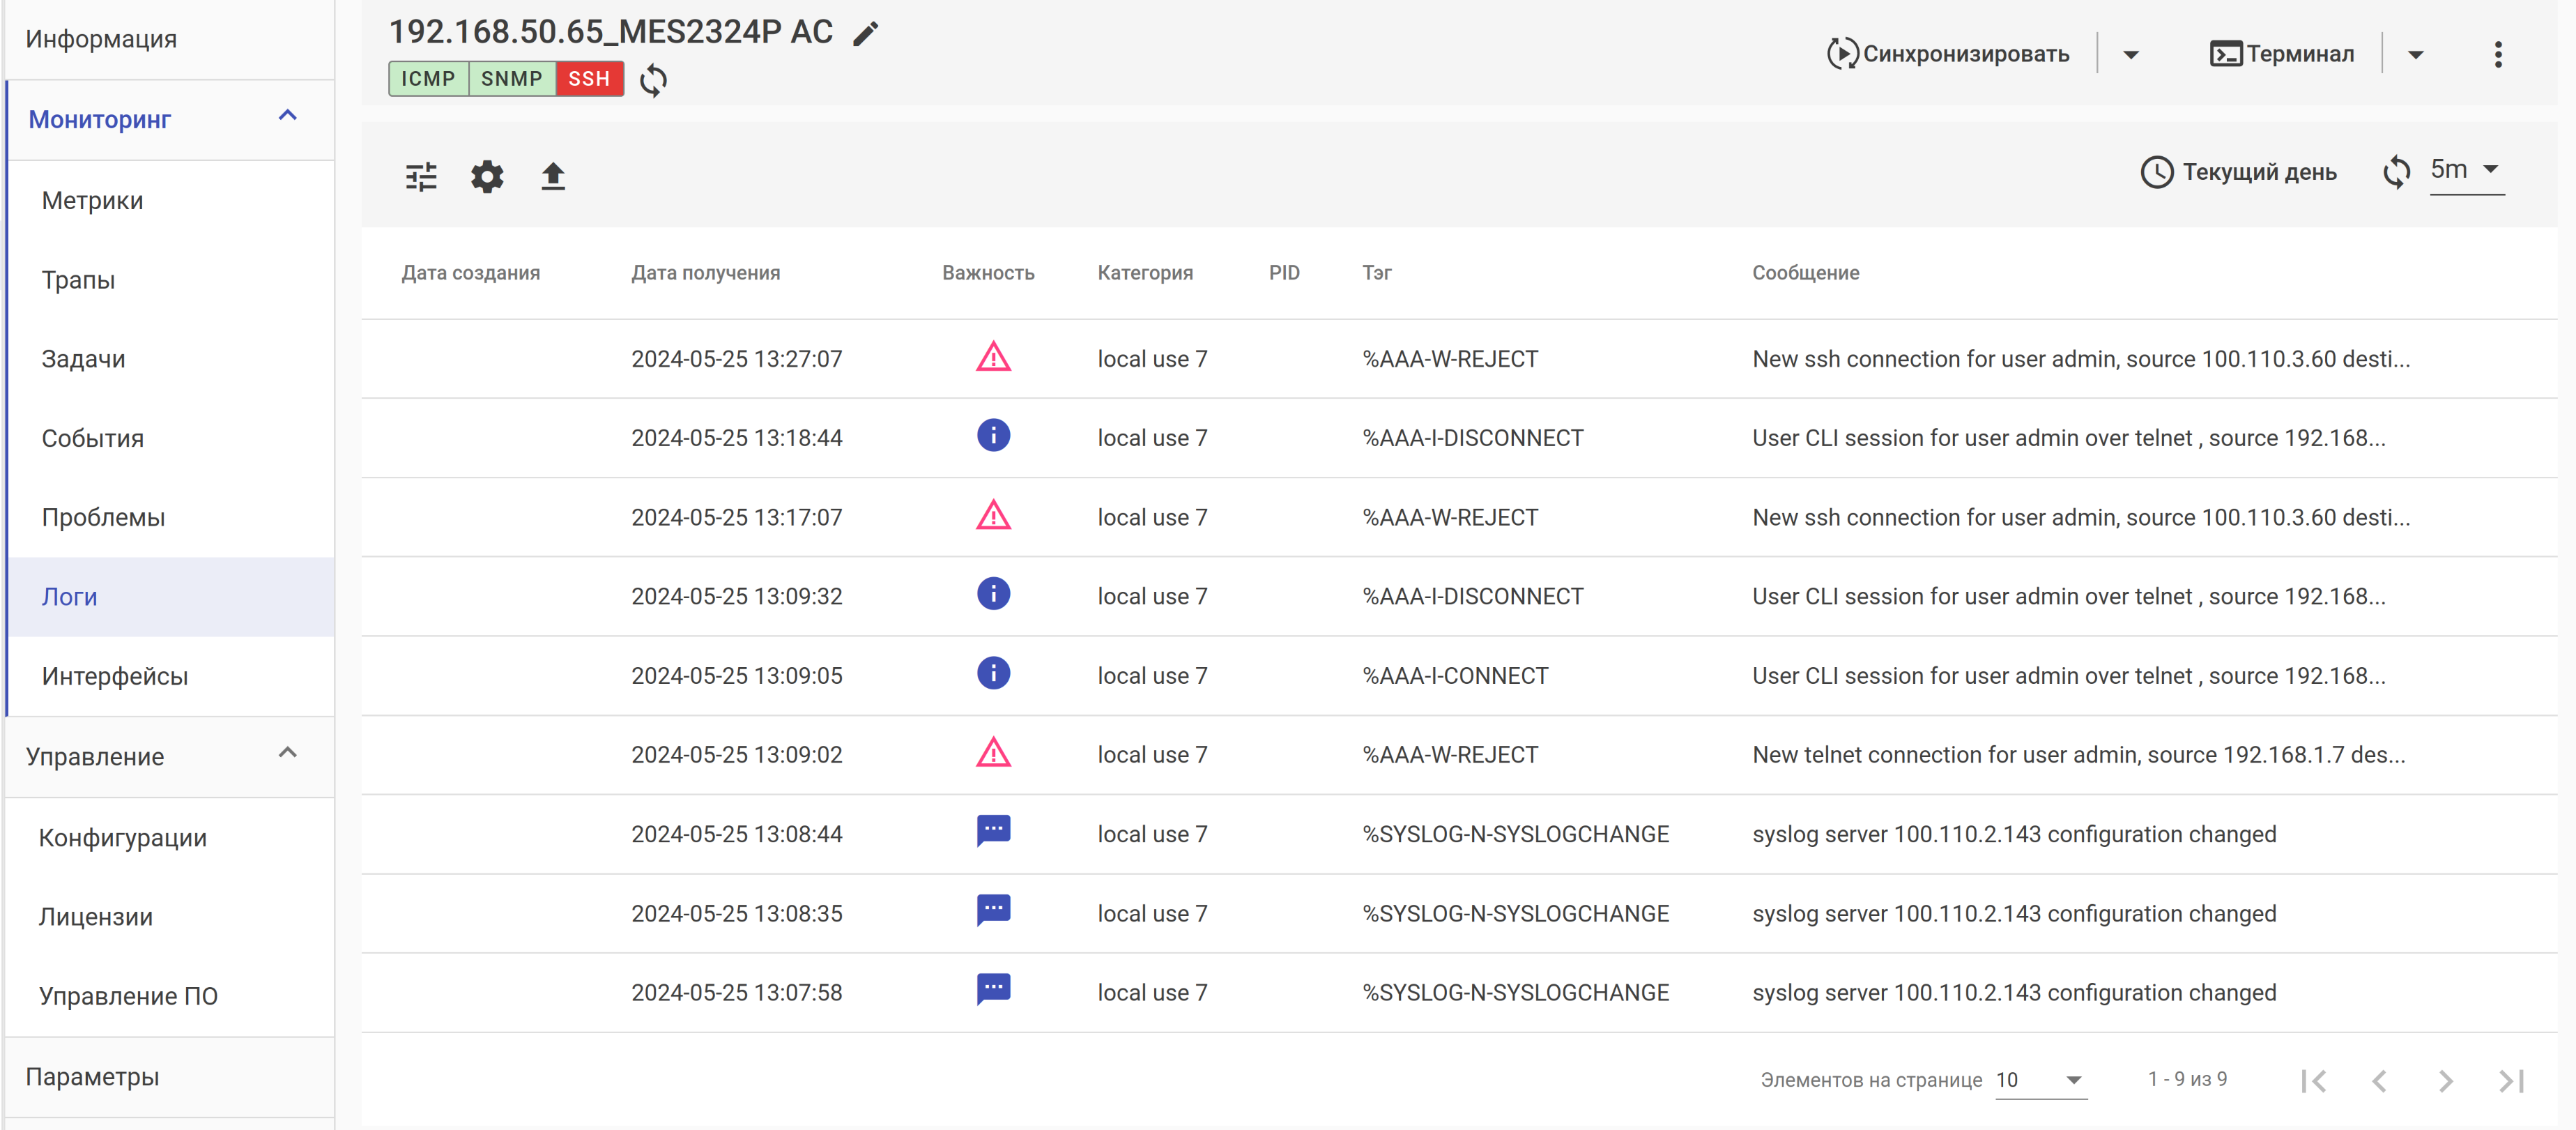Open the log table settings gear
Viewport: 2576px width, 1130px height.
click(x=487, y=177)
